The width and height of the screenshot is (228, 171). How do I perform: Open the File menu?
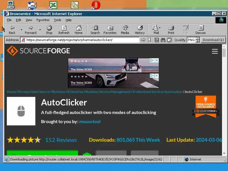click(x=9, y=20)
